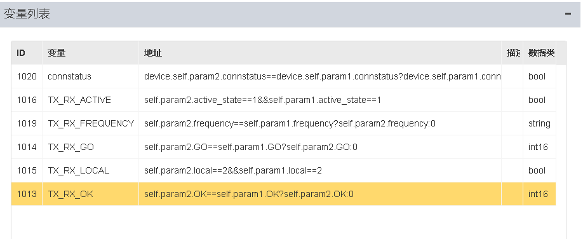Image resolution: width=583 pixels, height=239 pixels.
Task: Click the address of TX_RX_FREQUENCY
Action: click(290, 123)
